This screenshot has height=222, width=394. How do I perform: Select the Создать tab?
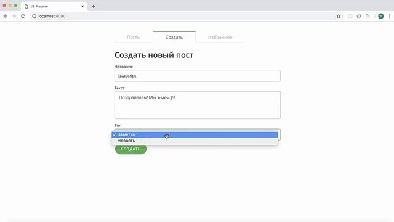tap(174, 37)
